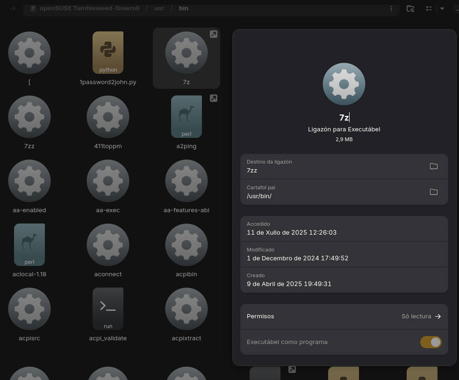Navigate to openSUSE Tumbleweed-Slowroll root
The height and width of the screenshot is (380, 459).
[x=89, y=8]
